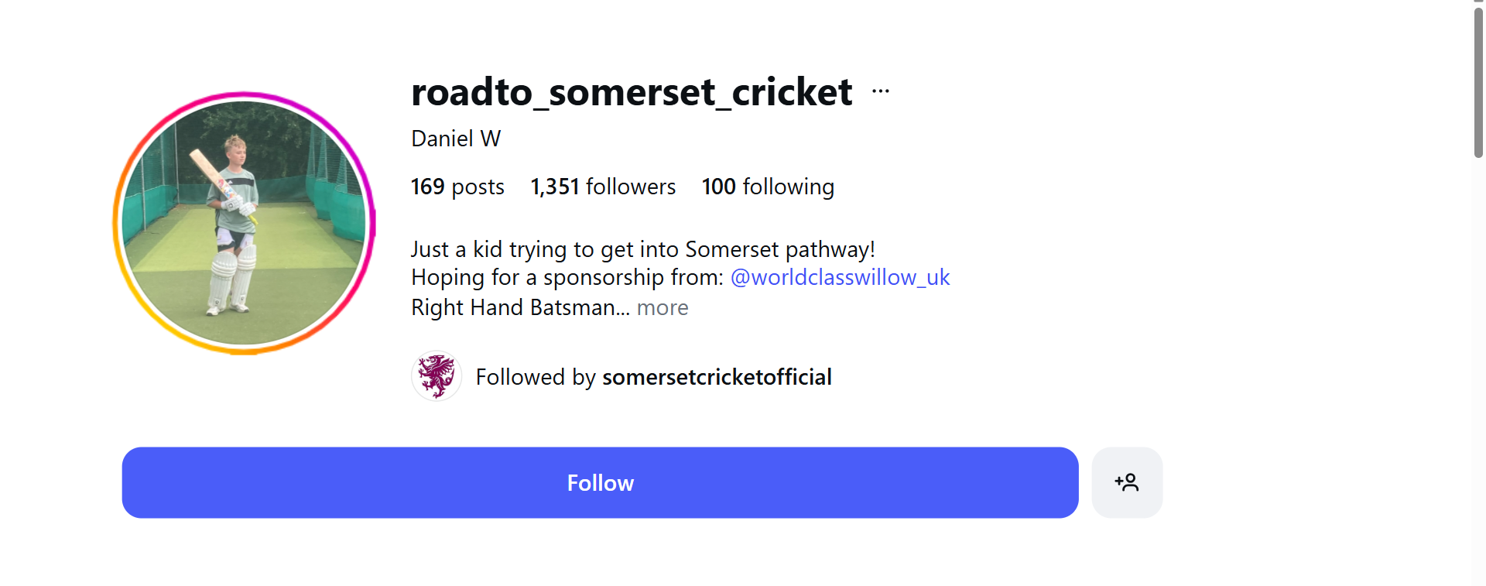Click the "Right Hand Batsman" bio text
The width and height of the screenshot is (1486, 586).
[x=514, y=307]
